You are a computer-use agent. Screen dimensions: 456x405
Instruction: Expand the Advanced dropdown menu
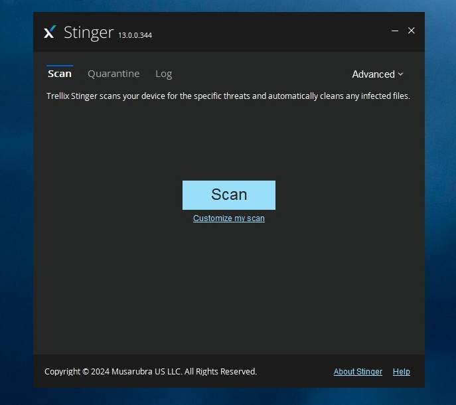377,74
